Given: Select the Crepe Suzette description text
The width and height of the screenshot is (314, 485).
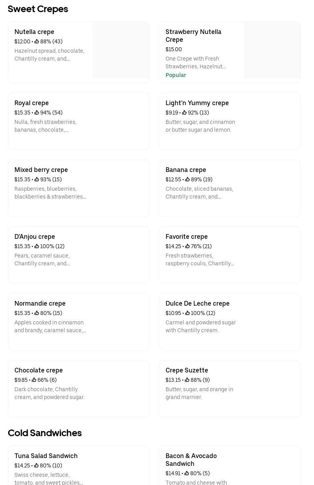Looking at the screenshot, I should [x=199, y=393].
